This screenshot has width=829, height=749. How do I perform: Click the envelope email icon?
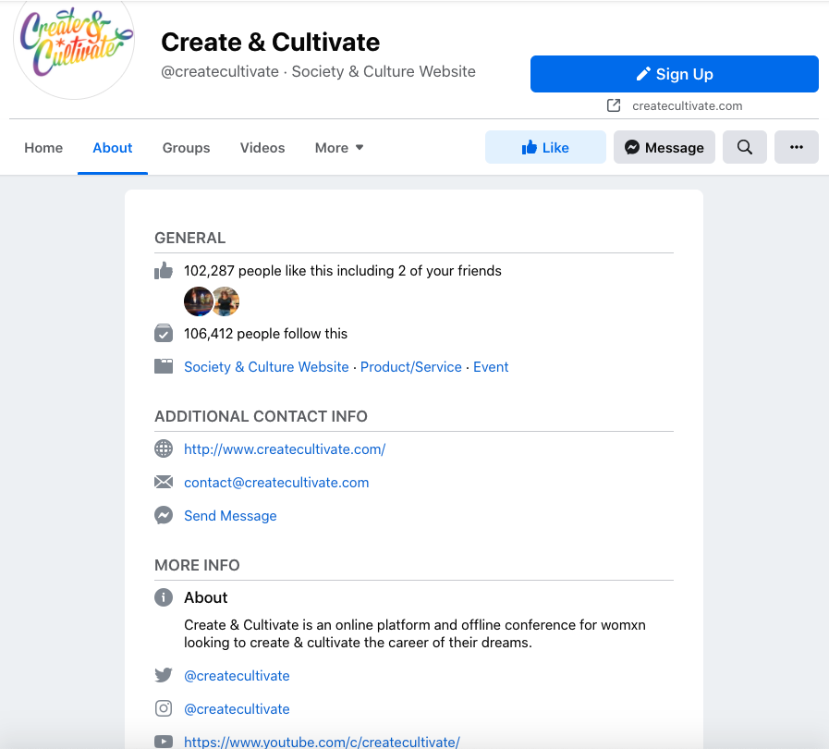164,482
